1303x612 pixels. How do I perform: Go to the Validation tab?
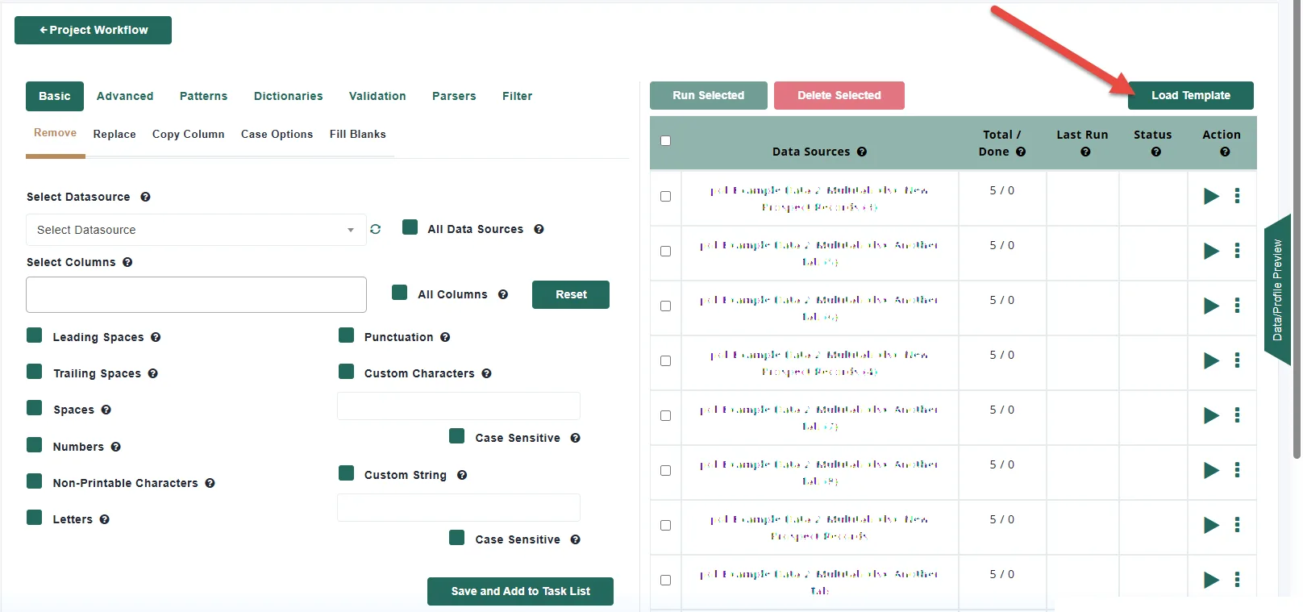[x=377, y=96]
